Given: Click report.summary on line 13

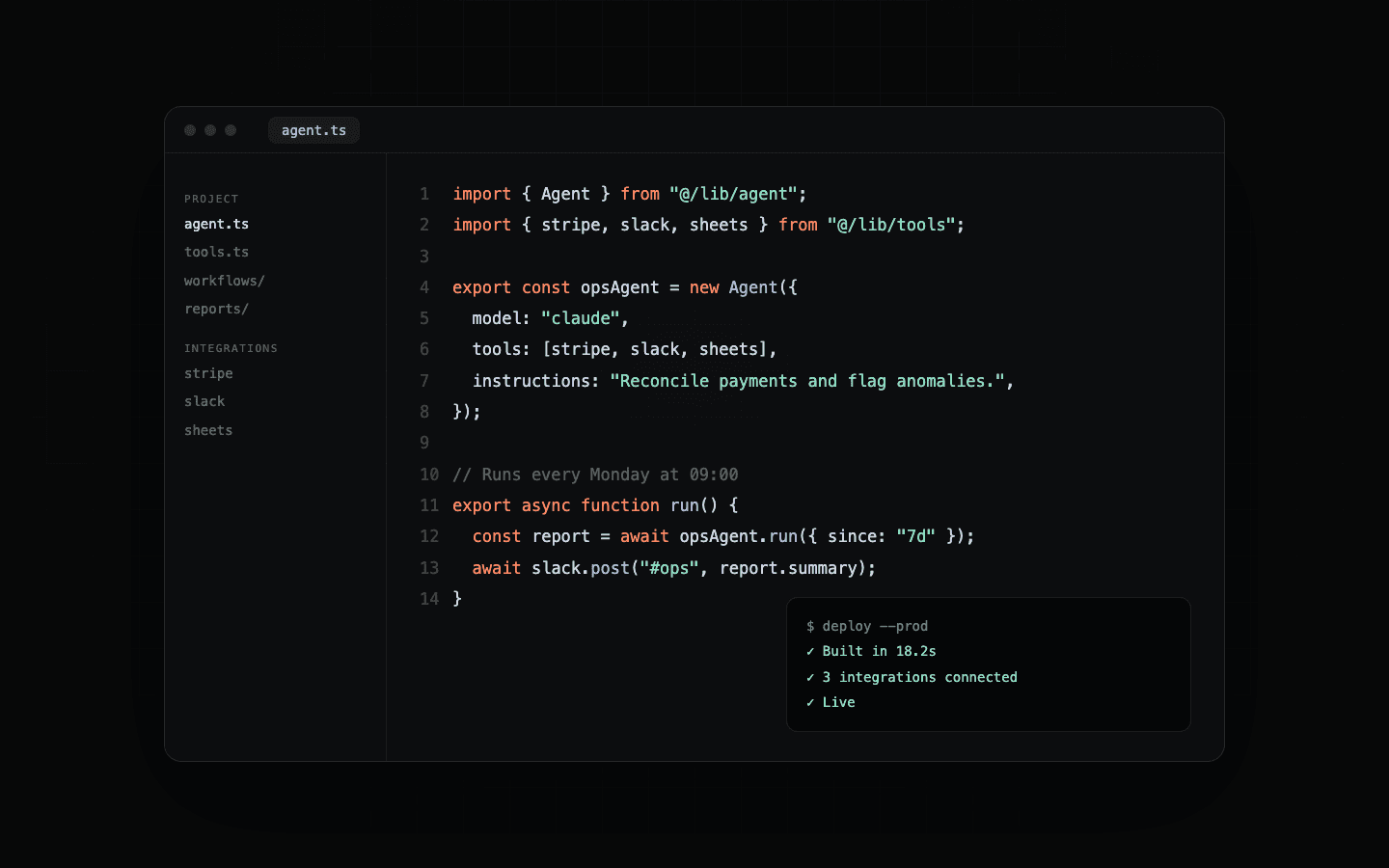Looking at the screenshot, I should [x=788, y=568].
